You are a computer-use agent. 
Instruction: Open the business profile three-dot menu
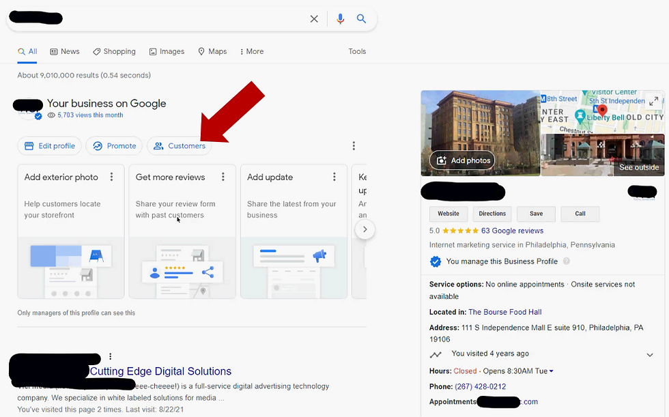point(354,146)
